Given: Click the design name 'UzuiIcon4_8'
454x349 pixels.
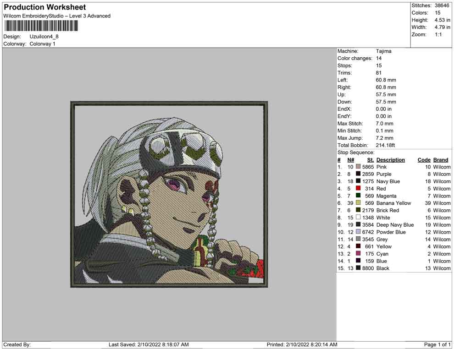Looking at the screenshot, I should (44, 37).
